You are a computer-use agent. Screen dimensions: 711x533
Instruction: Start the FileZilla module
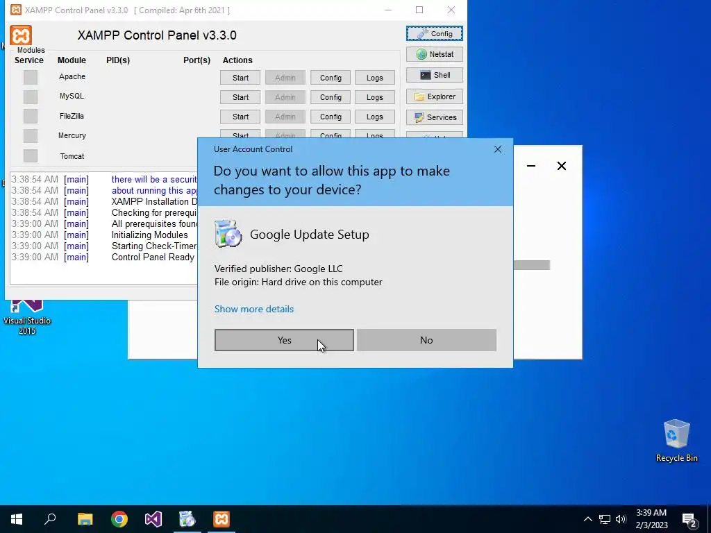[240, 117]
